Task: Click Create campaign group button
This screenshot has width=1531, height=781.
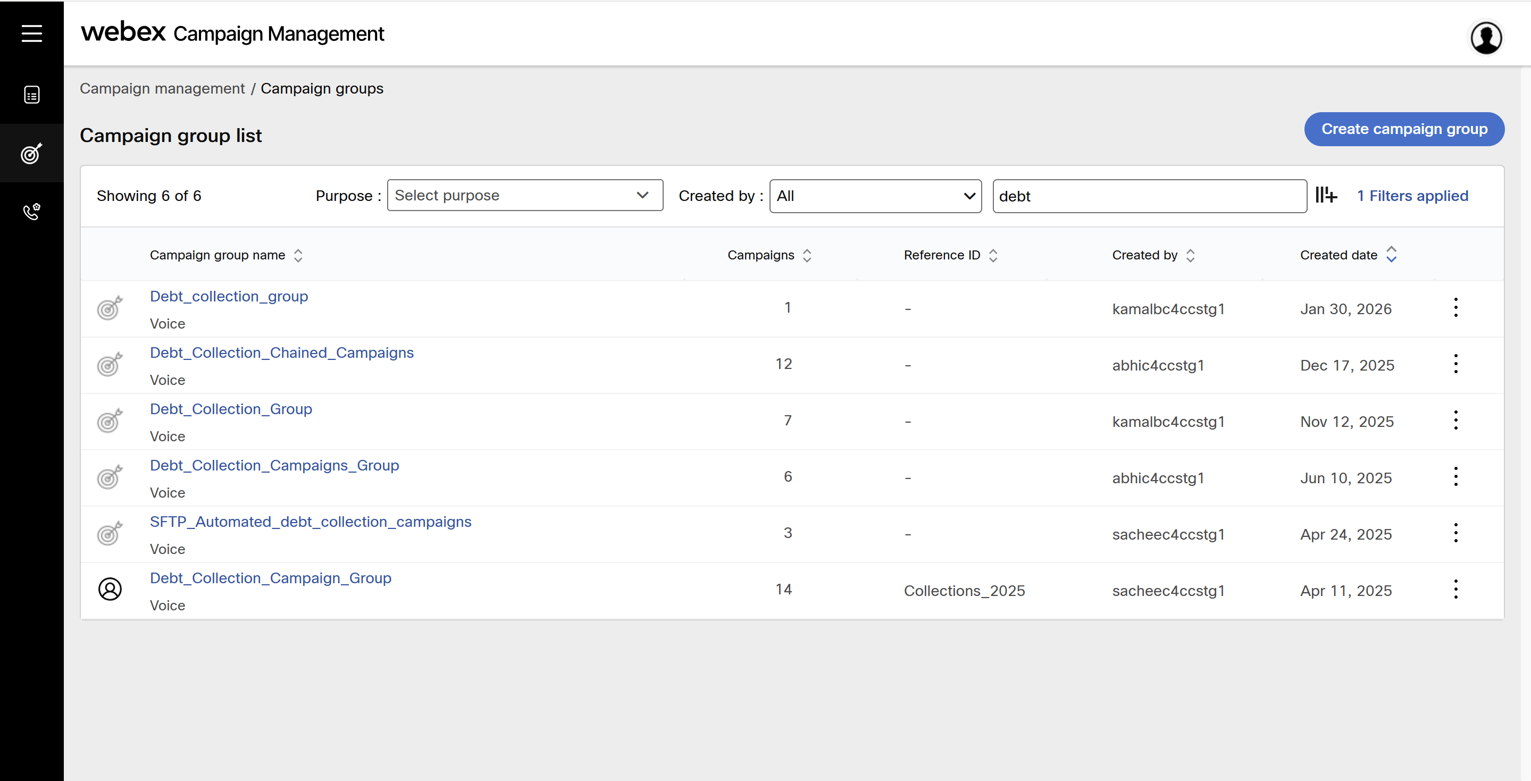Action: coord(1404,129)
